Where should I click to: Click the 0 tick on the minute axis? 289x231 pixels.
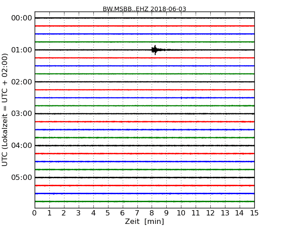(35, 213)
